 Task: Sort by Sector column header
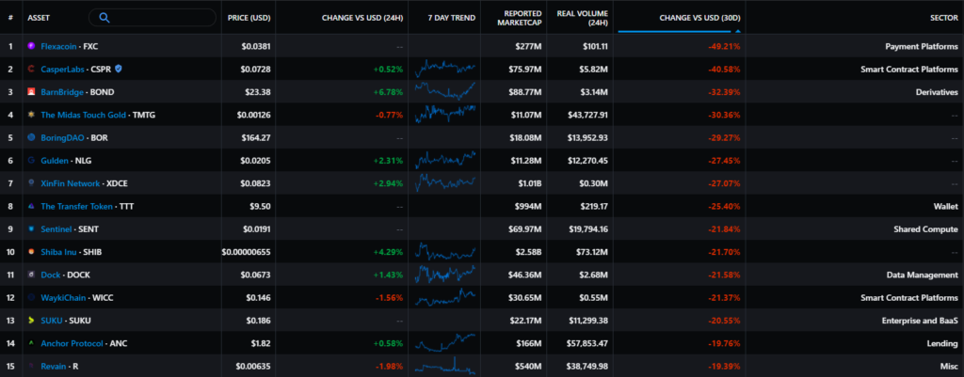pos(942,17)
